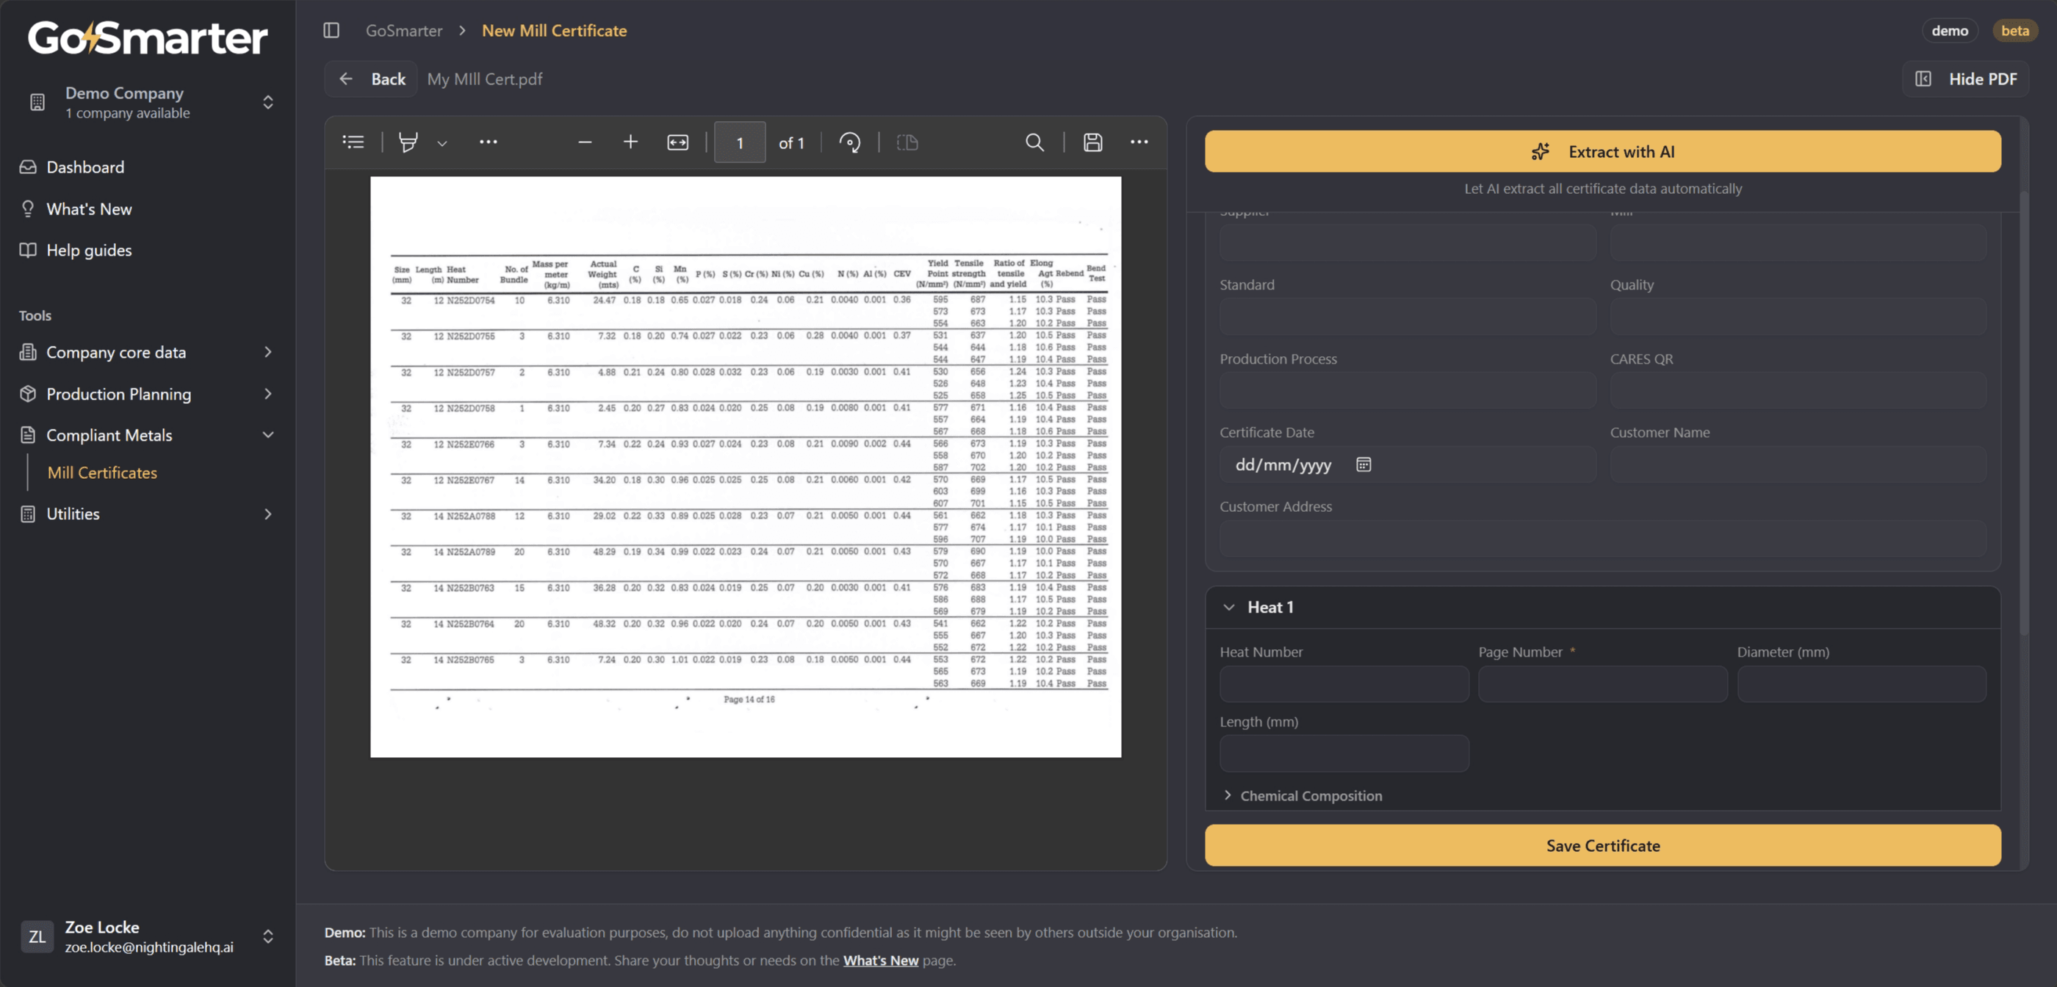This screenshot has height=987, width=2057.
Task: Click the lightbulb icon beside What's New
Action: 28,209
